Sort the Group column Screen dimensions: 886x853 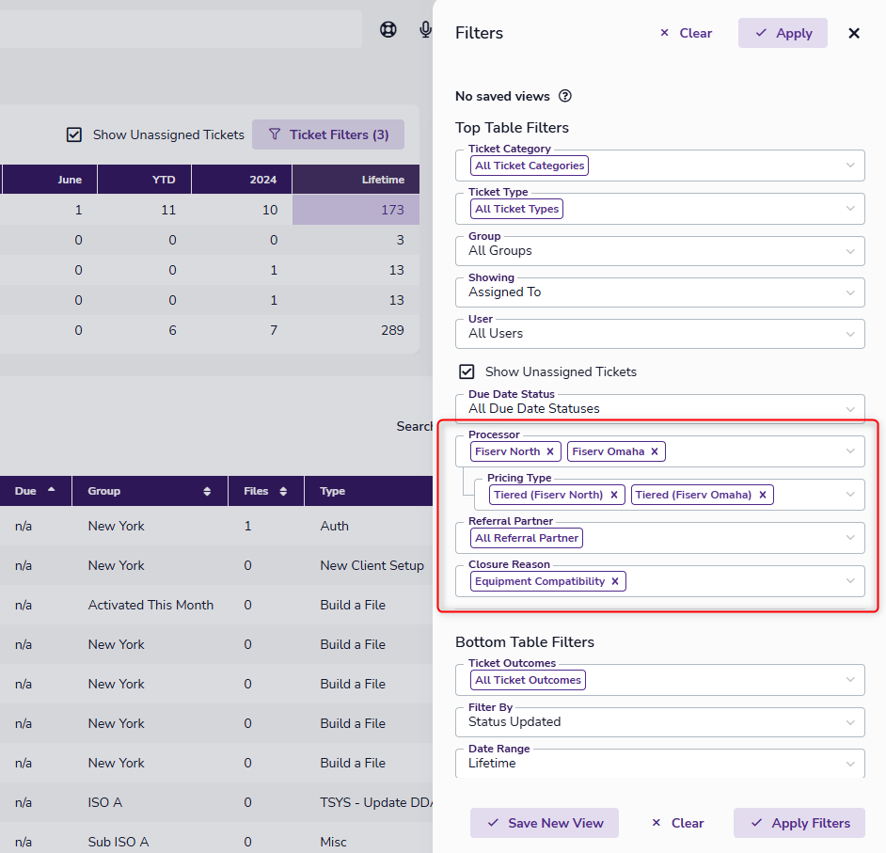207,492
